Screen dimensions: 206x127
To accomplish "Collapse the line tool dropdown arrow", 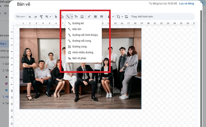I will pyautogui.click(x=72, y=17).
